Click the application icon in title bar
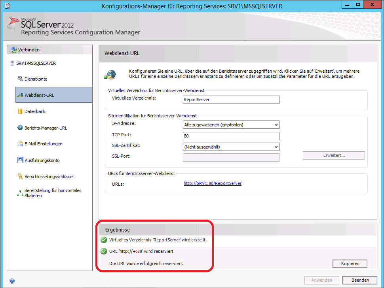This screenshot has height=288, width=384. (8, 6)
